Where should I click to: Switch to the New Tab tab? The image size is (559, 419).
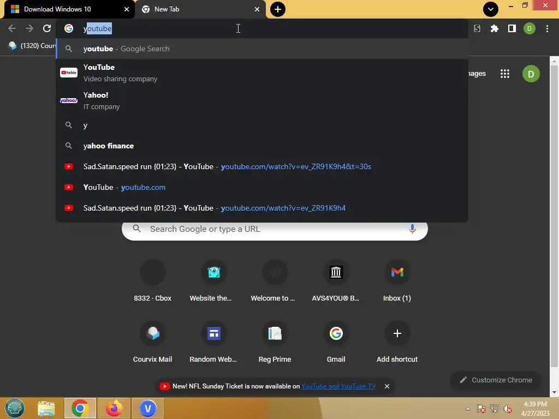[x=196, y=9]
